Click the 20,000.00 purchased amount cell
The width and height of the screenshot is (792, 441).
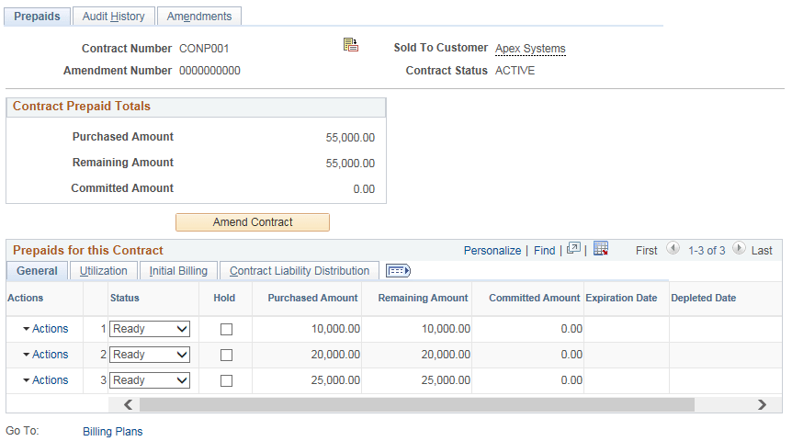pyautogui.click(x=335, y=355)
